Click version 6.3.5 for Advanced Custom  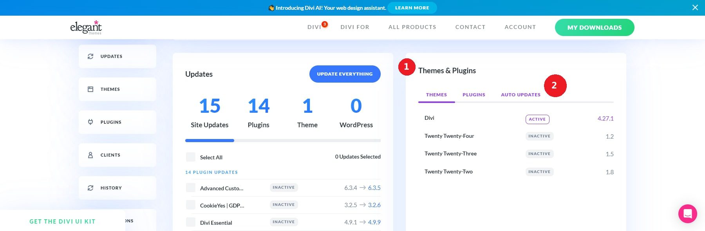click(x=374, y=188)
